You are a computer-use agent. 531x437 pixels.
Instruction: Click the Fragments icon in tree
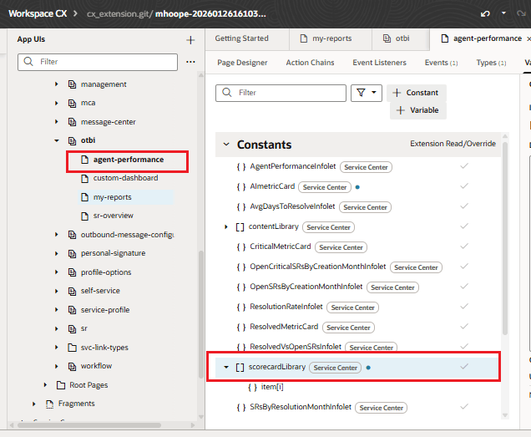pyautogui.click(x=49, y=404)
